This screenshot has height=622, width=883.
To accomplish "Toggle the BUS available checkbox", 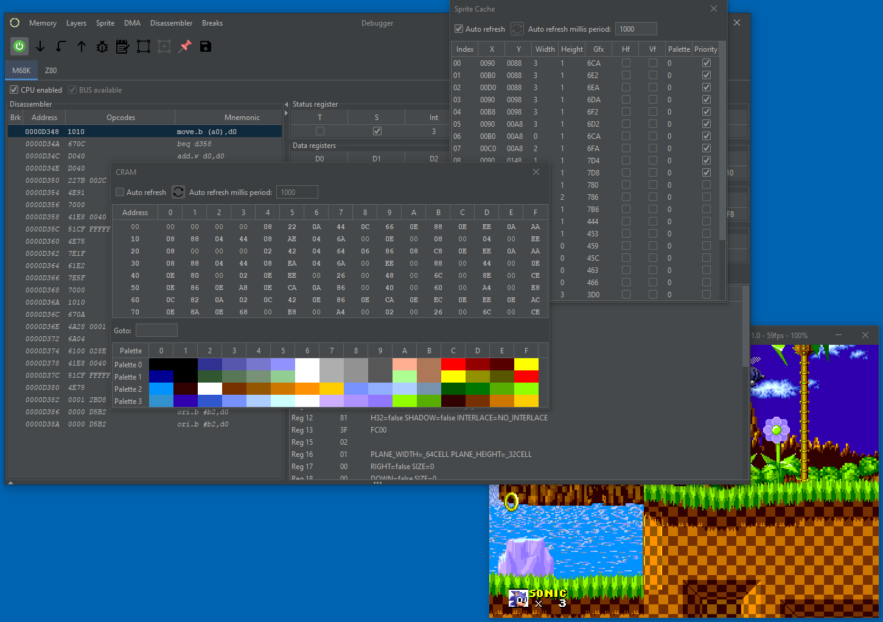I will point(72,90).
